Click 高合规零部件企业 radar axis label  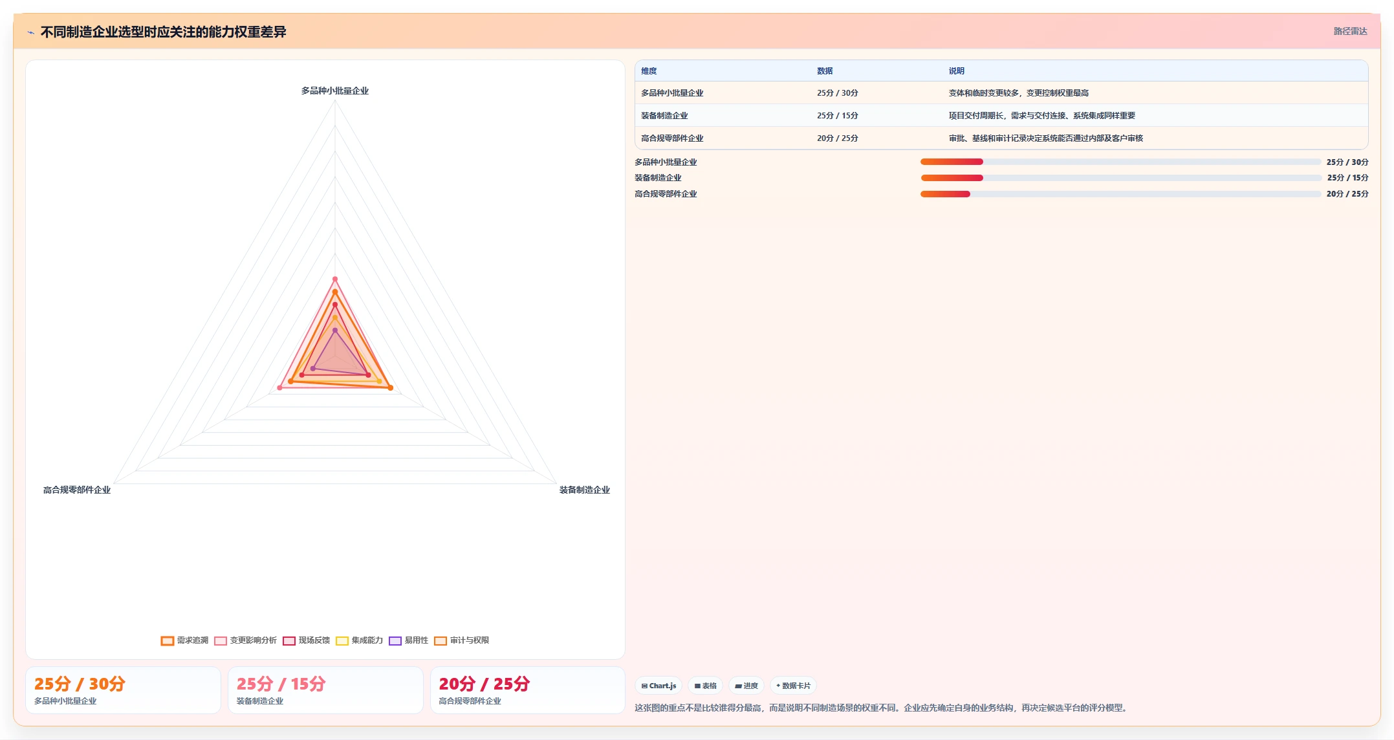click(77, 490)
